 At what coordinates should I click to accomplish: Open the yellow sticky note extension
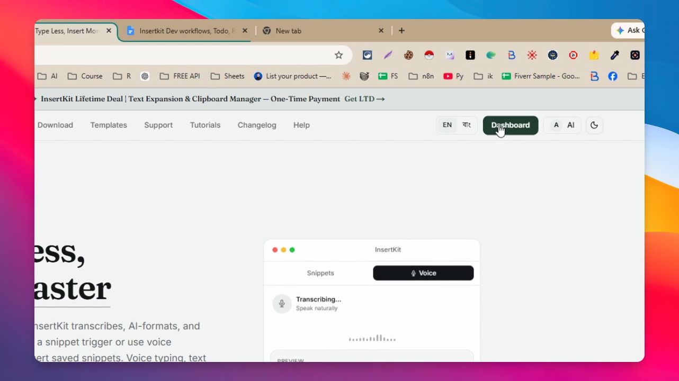point(594,55)
